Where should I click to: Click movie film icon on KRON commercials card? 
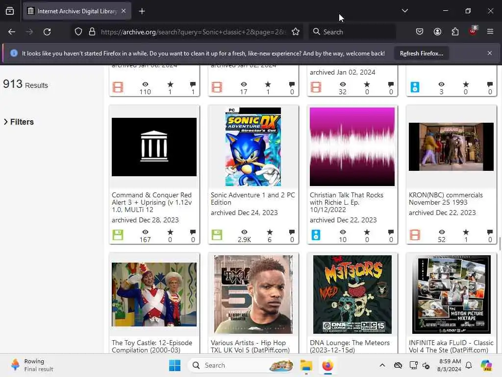(415, 235)
